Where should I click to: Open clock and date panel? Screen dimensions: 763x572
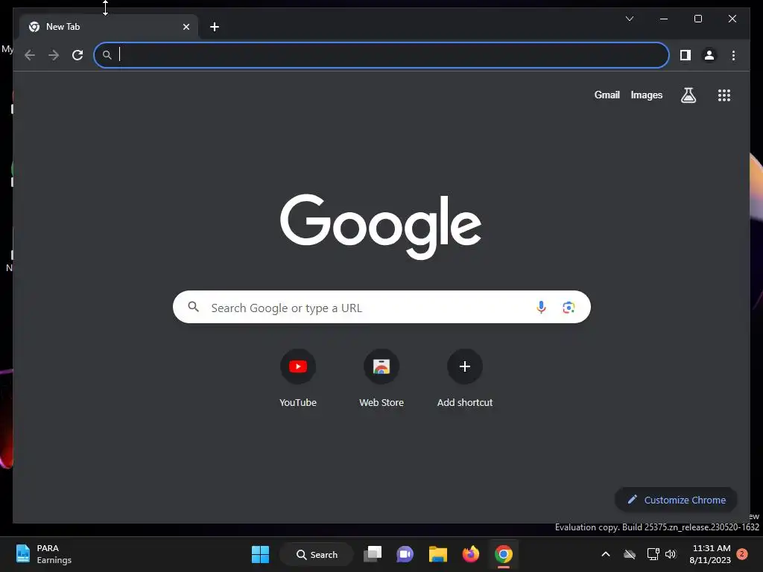tap(710, 554)
